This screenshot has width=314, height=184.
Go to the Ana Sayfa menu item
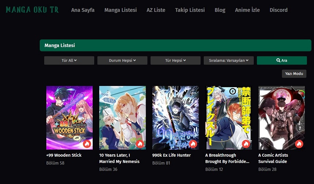[x=83, y=10]
